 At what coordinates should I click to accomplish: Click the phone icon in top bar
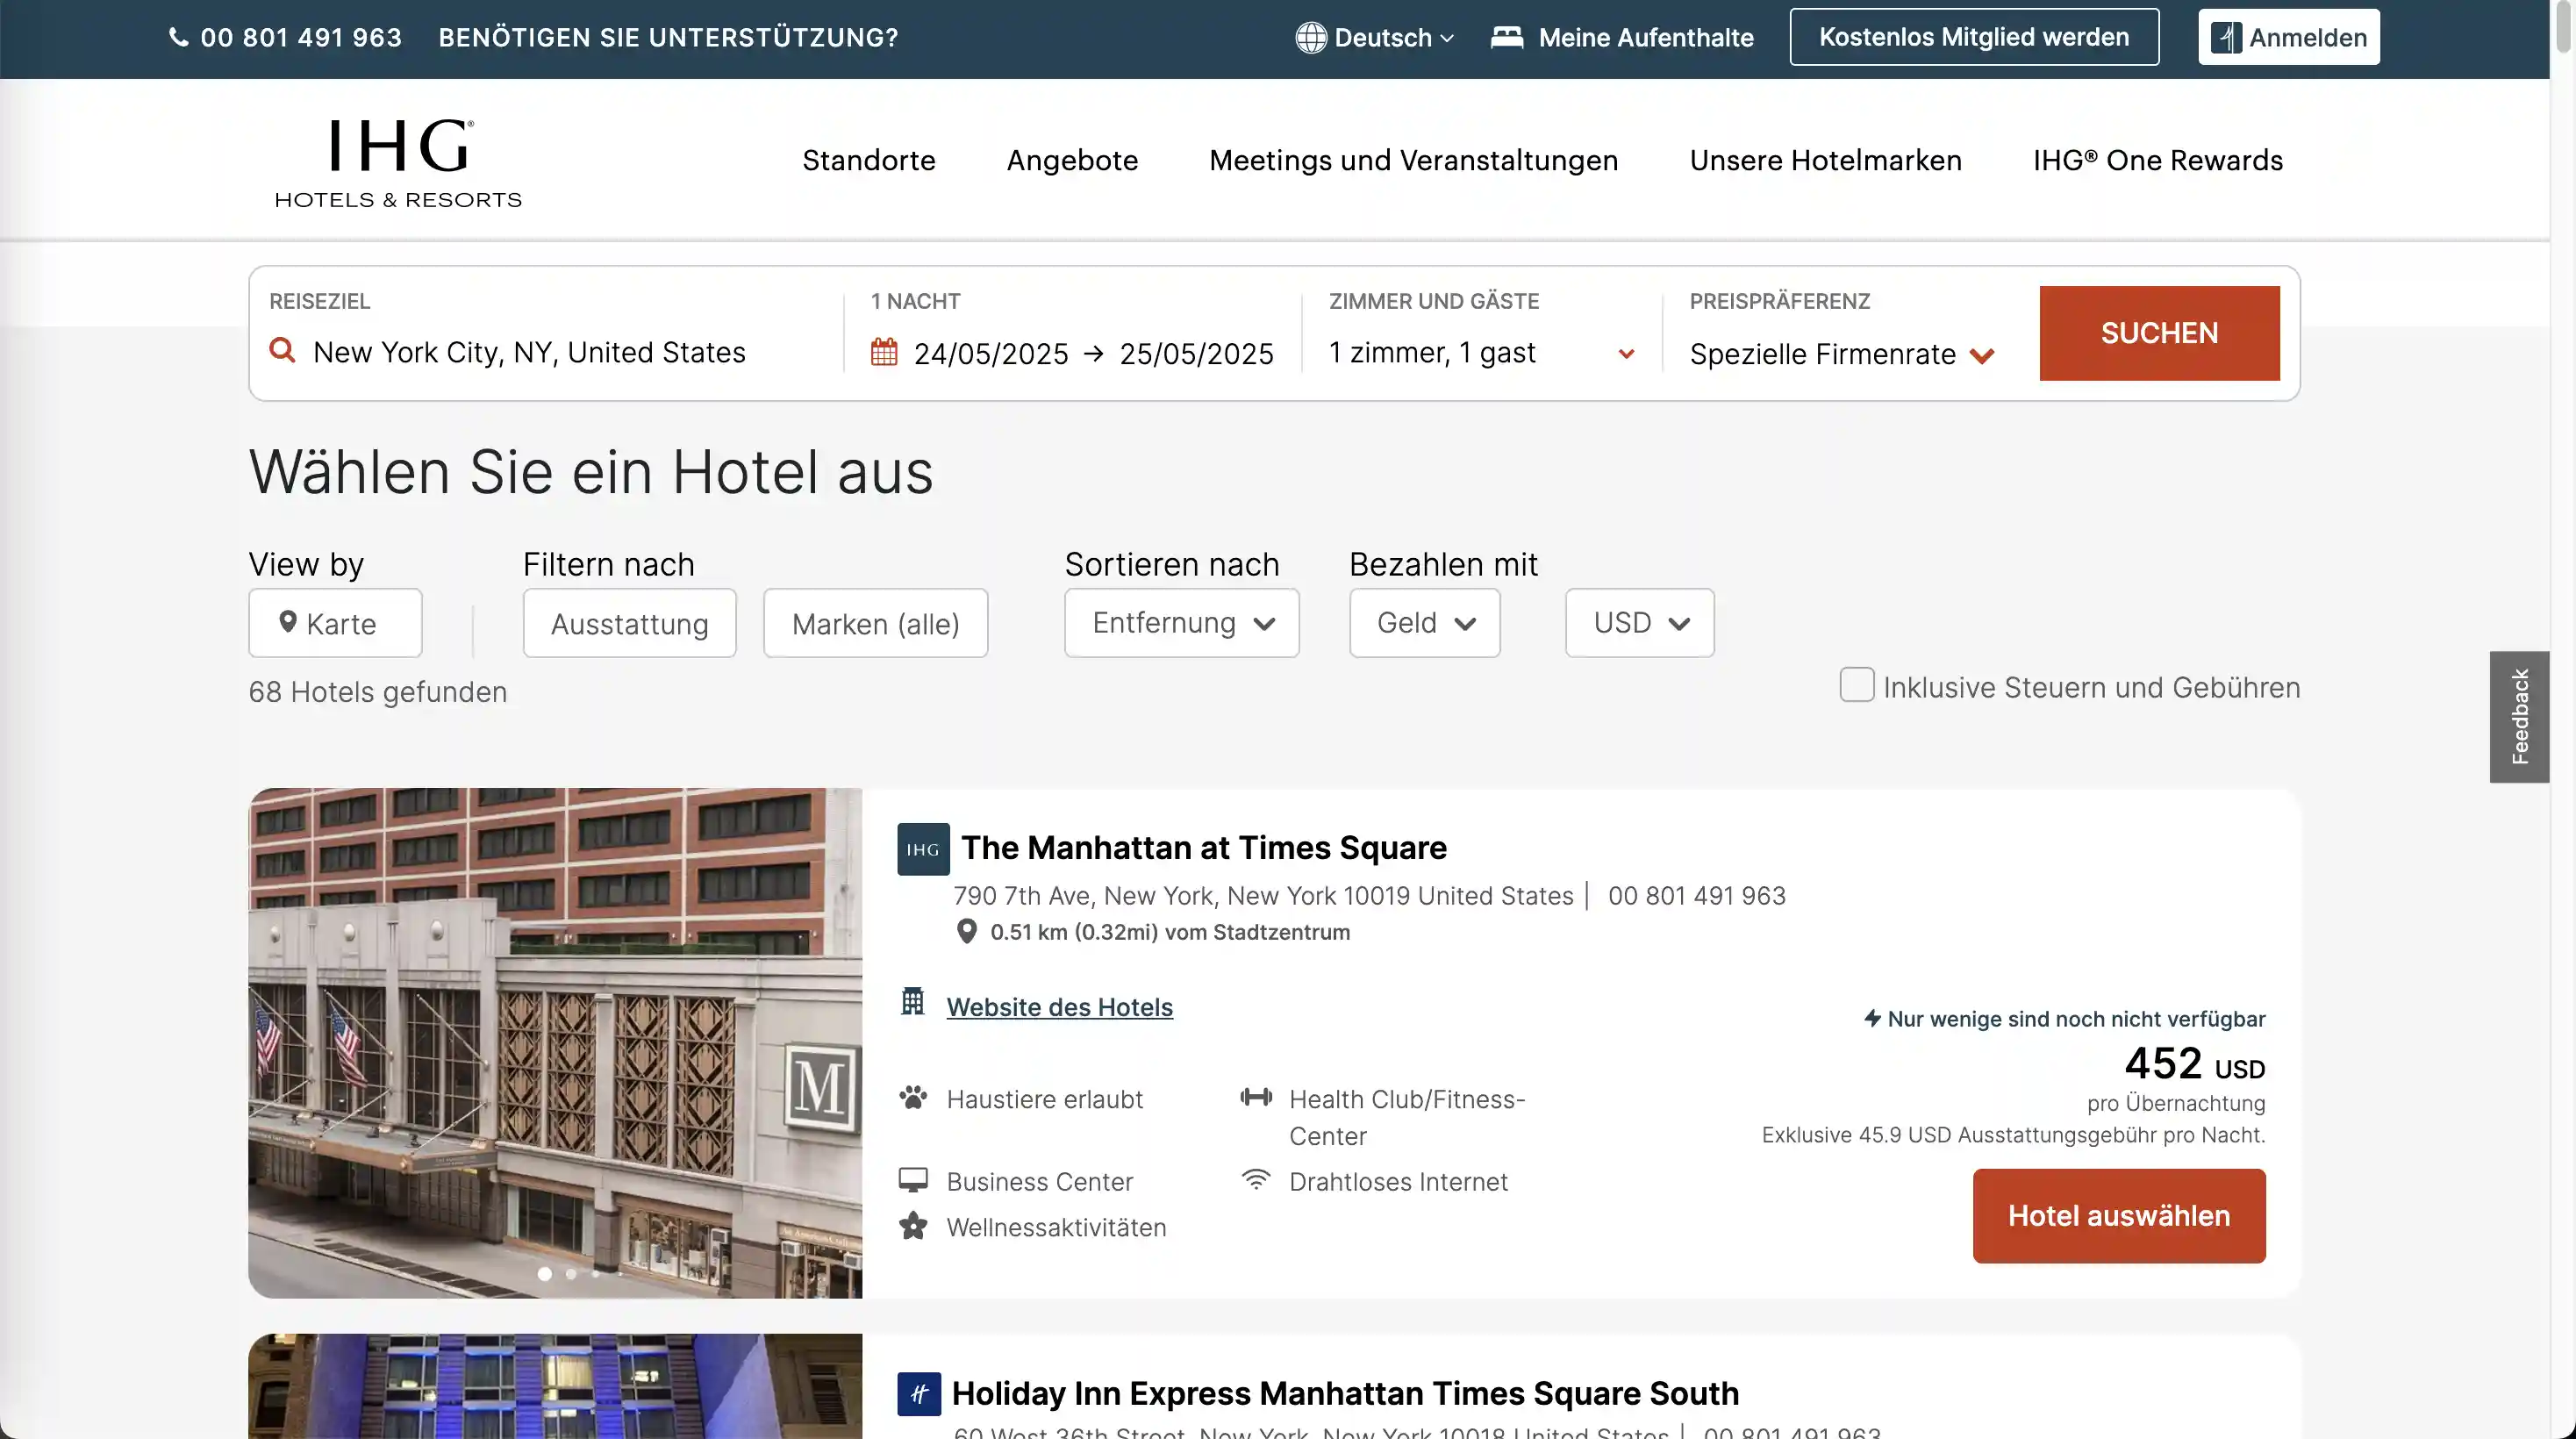coord(178,37)
